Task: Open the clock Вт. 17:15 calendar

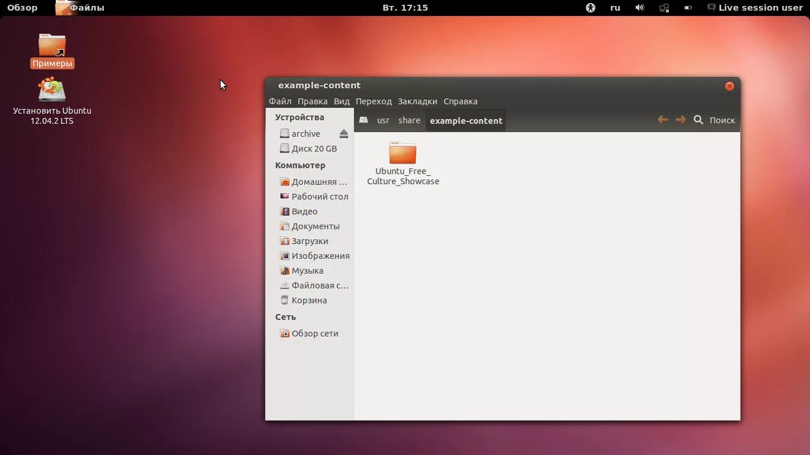Action: point(405,8)
